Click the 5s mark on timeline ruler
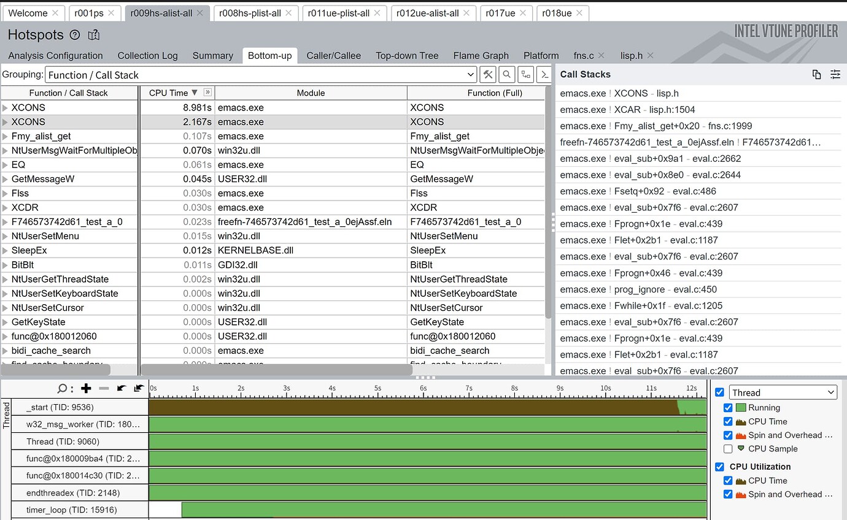 (378, 388)
